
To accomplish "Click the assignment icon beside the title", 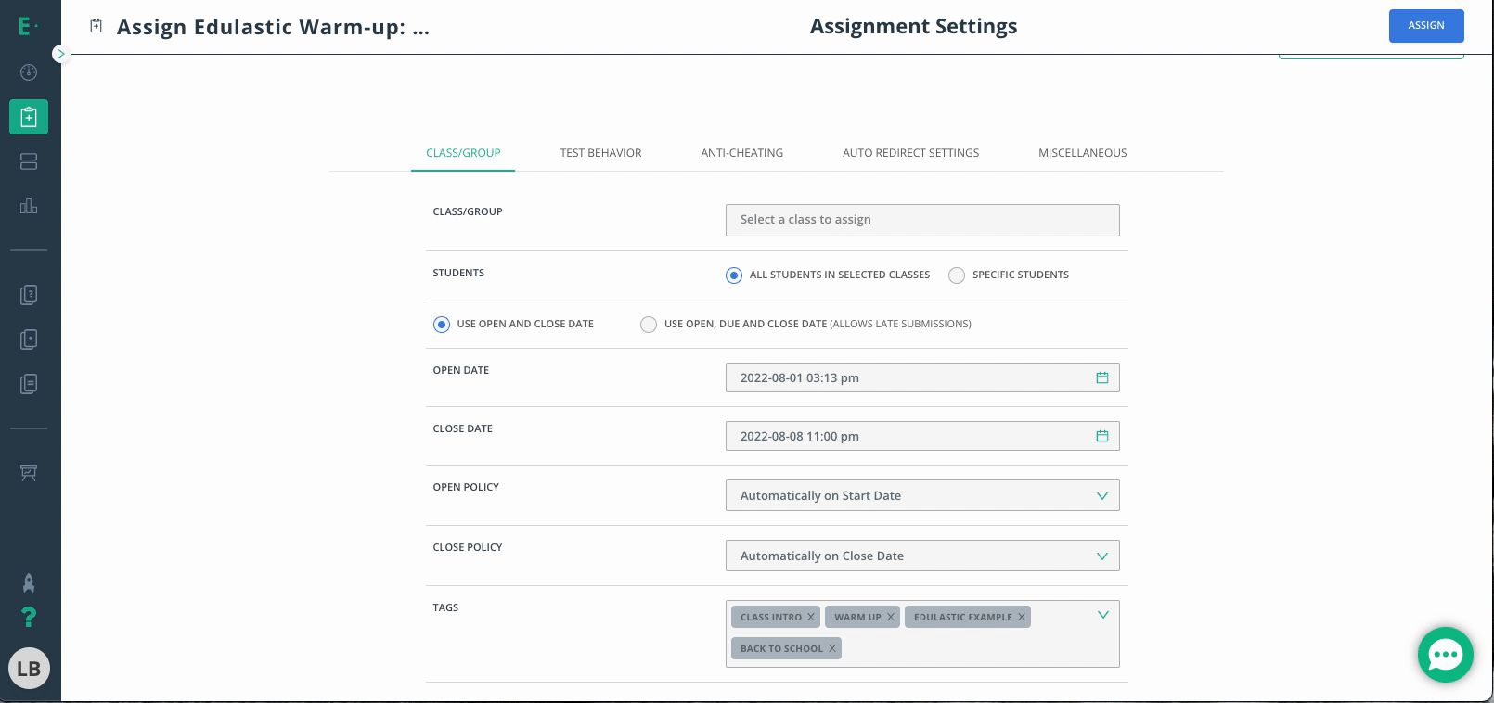I will (96, 26).
